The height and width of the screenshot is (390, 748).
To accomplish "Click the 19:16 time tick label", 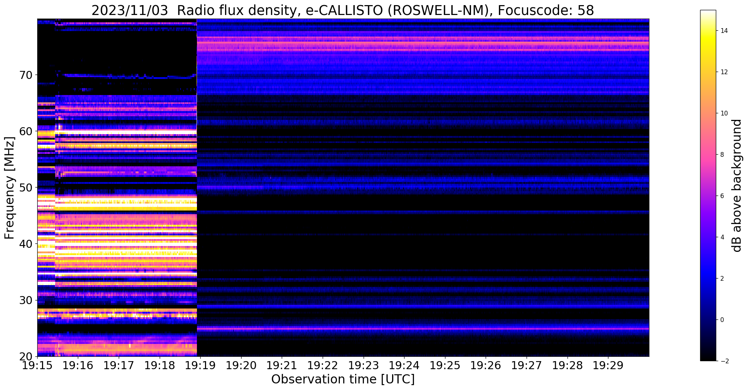I will point(78,366).
